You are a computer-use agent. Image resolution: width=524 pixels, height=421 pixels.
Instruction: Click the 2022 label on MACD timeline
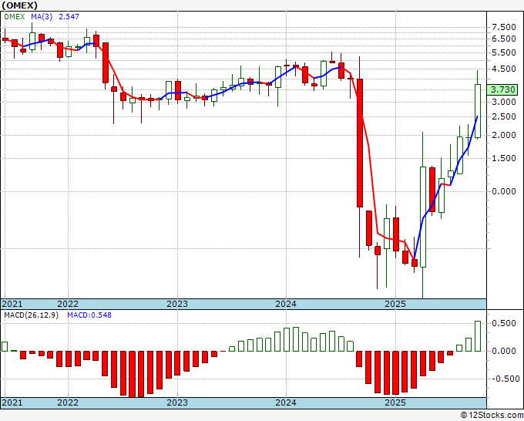[x=68, y=402]
